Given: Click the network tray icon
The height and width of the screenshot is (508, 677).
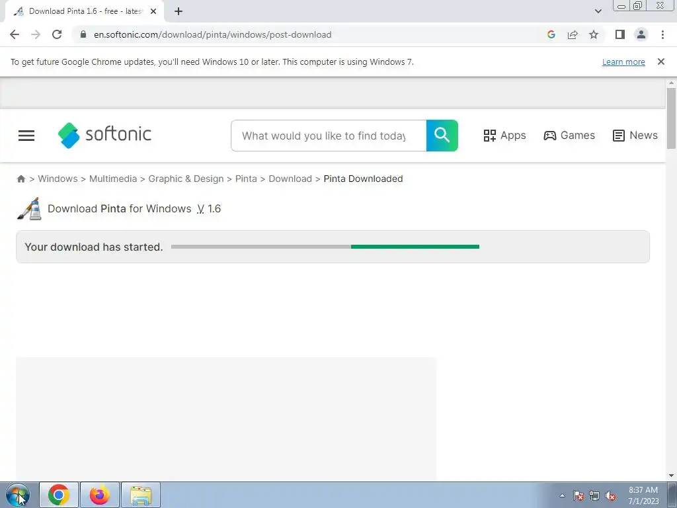Looking at the screenshot, I should click(594, 496).
